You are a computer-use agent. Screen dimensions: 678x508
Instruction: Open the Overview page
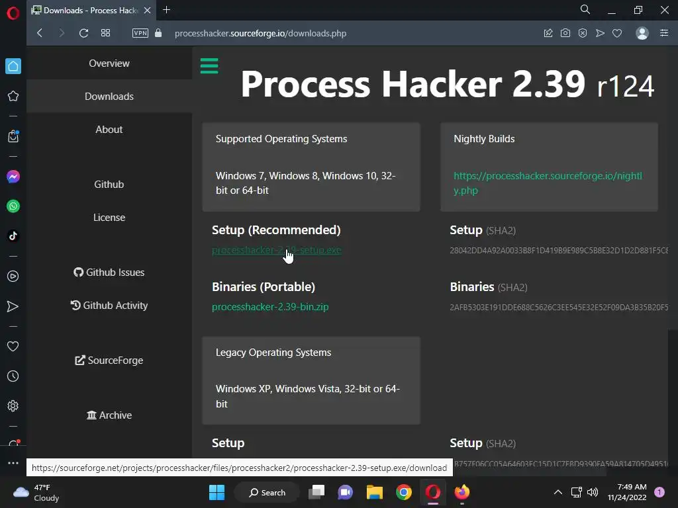tap(109, 63)
